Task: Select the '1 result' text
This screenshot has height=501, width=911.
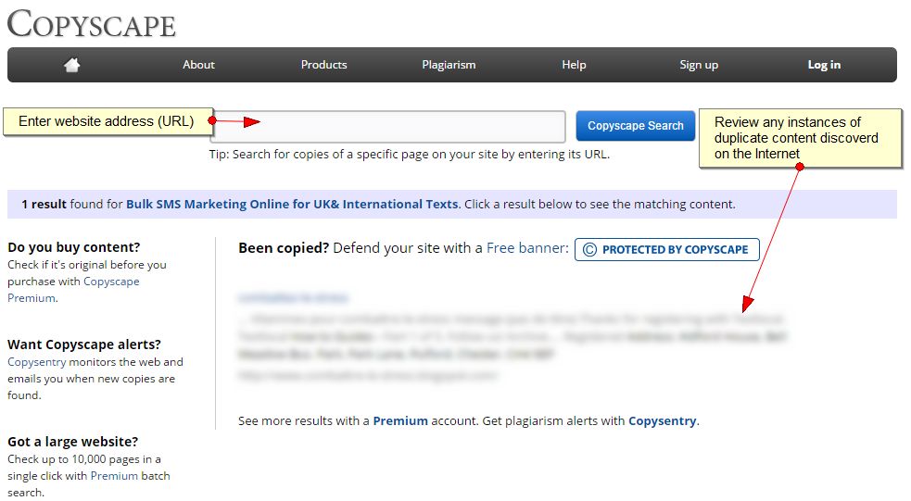Action: pos(44,205)
